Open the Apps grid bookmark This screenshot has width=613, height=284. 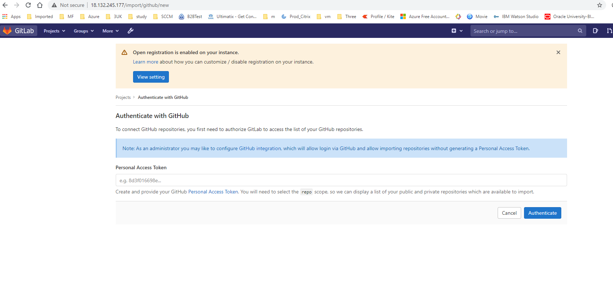point(12,17)
